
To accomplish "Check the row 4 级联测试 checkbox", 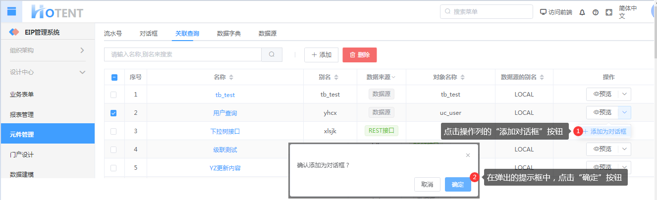I will point(114,150).
